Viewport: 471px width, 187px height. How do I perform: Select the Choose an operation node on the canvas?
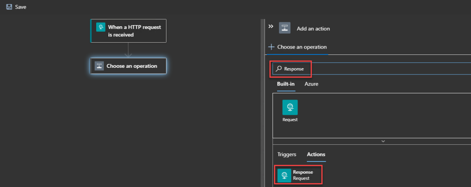click(x=128, y=66)
